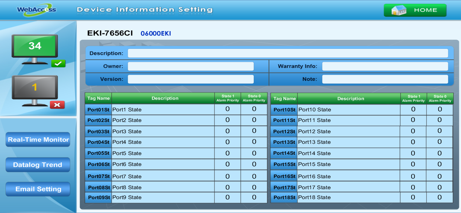Click the HOME button

pyautogui.click(x=415, y=10)
